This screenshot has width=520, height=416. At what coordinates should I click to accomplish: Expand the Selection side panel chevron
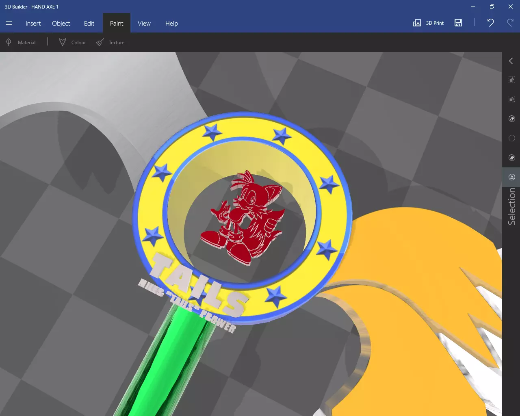tap(511, 61)
